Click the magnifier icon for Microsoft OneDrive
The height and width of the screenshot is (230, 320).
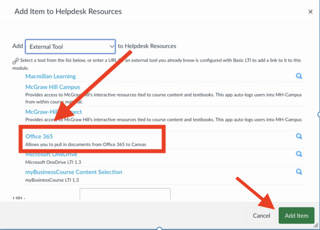coord(299,154)
